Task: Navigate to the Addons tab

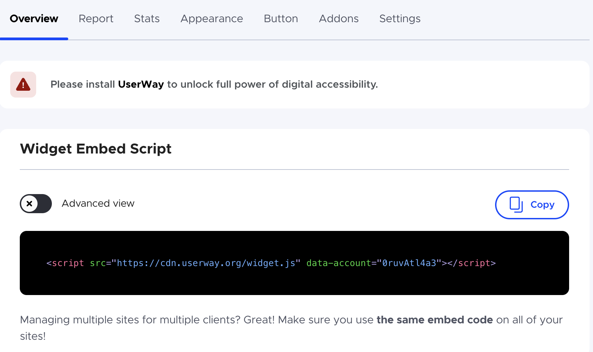Action: pyautogui.click(x=338, y=19)
